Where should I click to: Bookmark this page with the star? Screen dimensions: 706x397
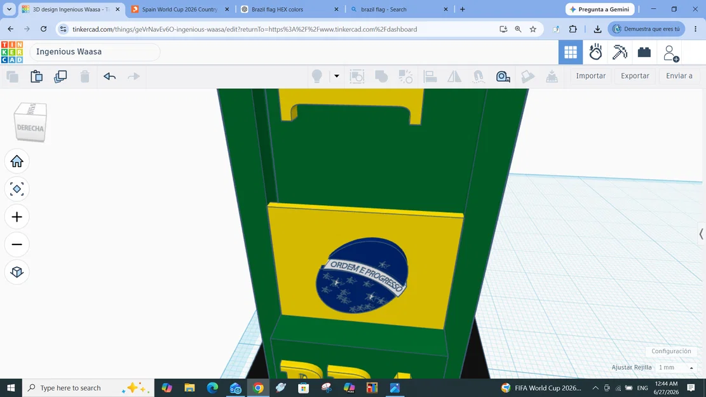[533, 29]
